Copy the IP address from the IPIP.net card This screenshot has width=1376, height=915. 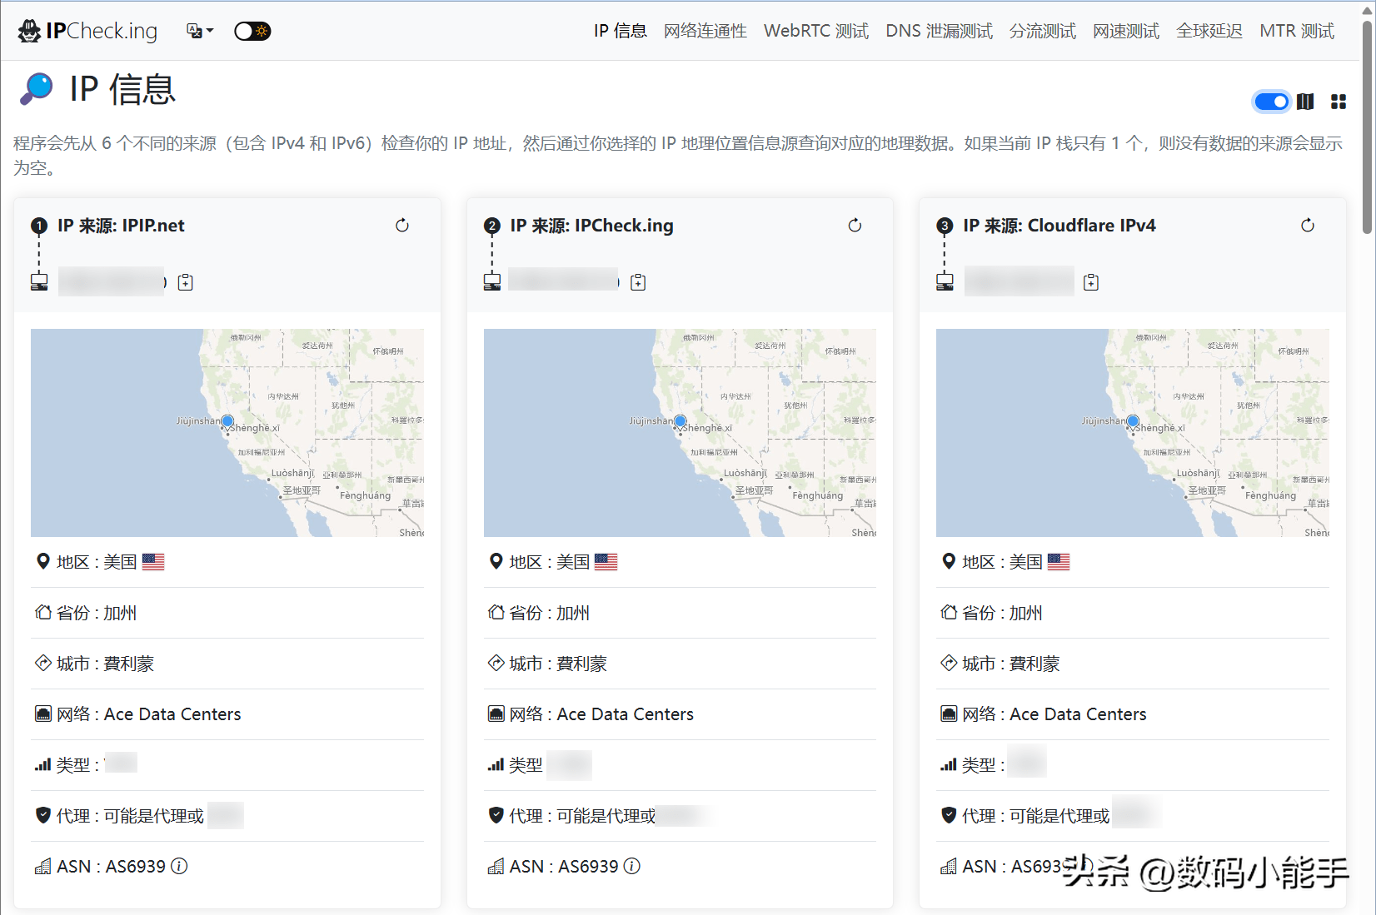(x=185, y=281)
